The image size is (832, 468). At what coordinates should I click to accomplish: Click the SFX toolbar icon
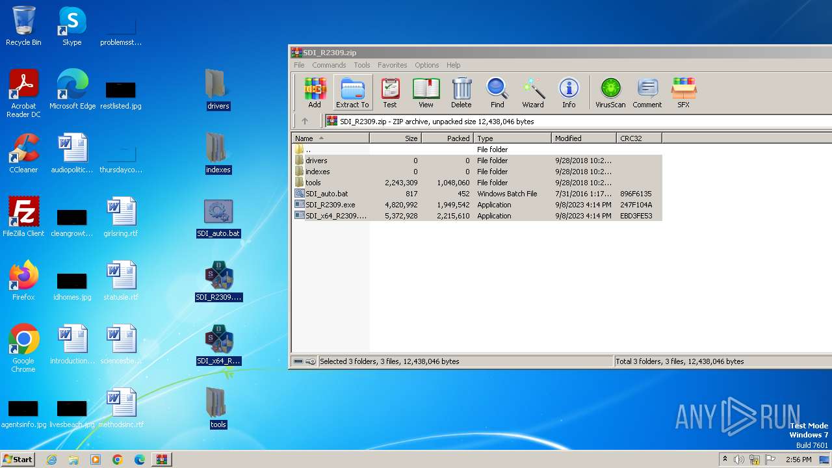pyautogui.click(x=683, y=92)
